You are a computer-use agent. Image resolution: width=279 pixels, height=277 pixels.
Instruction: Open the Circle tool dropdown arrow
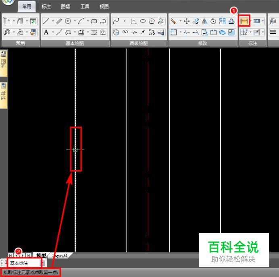tap(75, 21)
